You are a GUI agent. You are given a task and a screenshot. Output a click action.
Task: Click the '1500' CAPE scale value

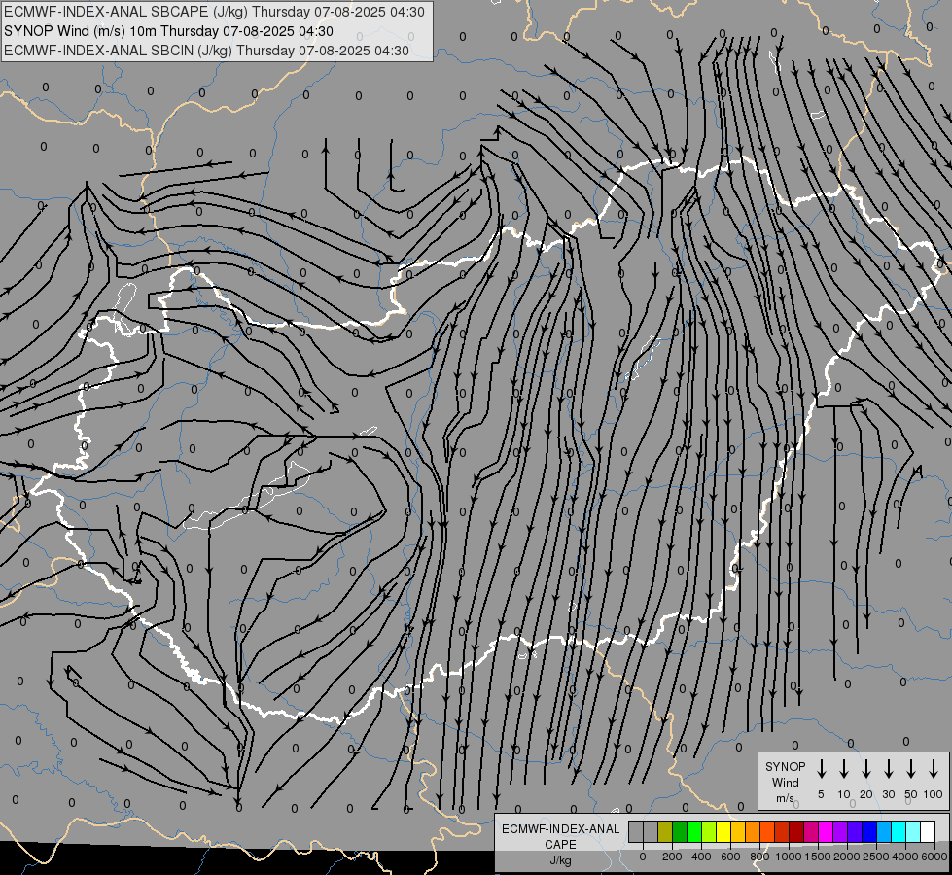coord(818,857)
